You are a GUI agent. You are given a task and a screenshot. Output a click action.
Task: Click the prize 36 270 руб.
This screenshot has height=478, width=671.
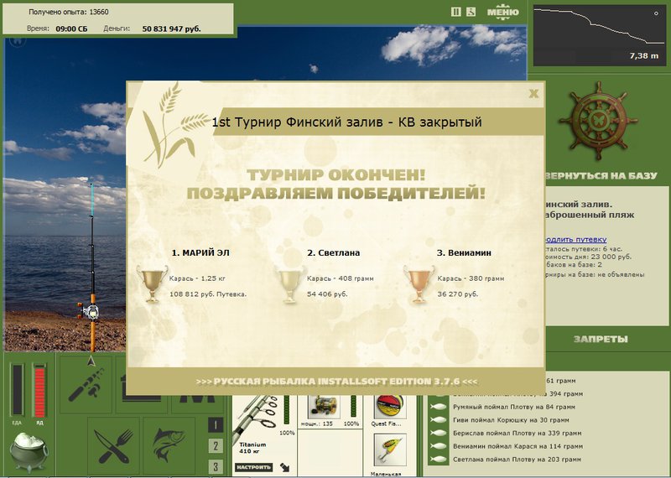coord(457,294)
